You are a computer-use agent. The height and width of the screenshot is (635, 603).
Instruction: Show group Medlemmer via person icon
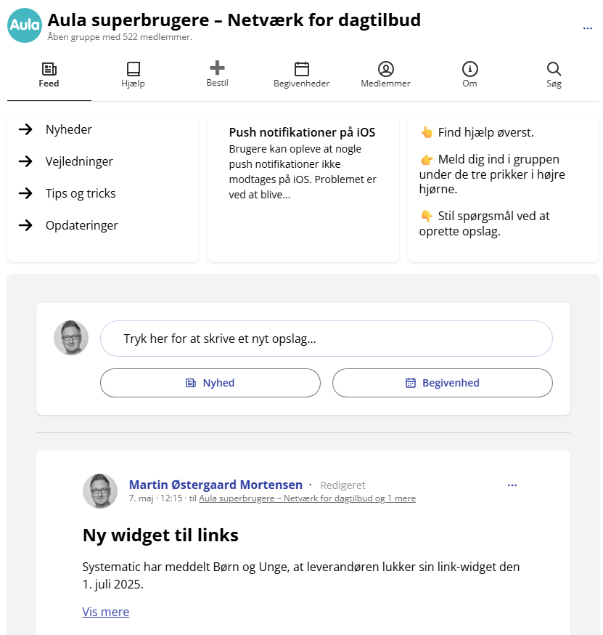[386, 70]
